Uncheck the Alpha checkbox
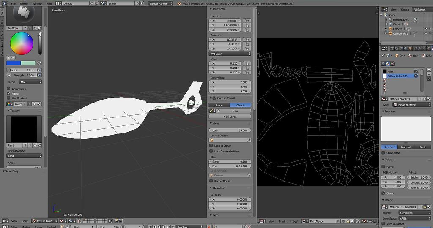 click(x=8, y=93)
